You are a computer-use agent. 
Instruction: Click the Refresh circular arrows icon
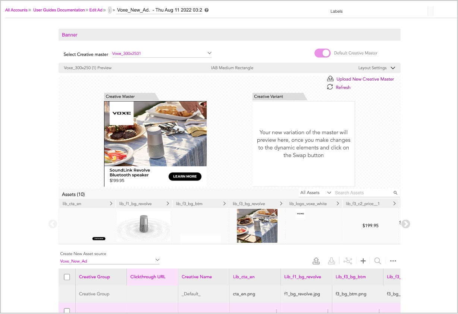pos(330,87)
